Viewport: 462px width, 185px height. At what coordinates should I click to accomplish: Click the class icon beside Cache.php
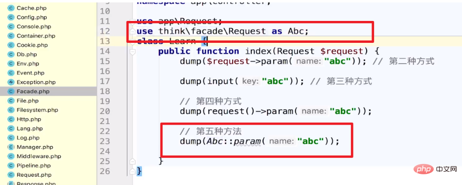[x=11, y=8]
